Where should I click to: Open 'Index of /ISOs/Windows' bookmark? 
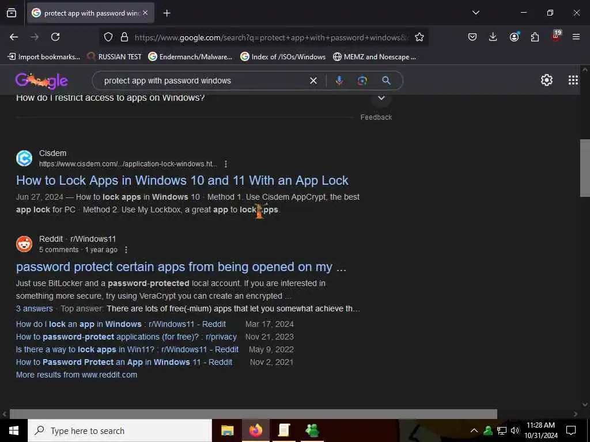[283, 57]
